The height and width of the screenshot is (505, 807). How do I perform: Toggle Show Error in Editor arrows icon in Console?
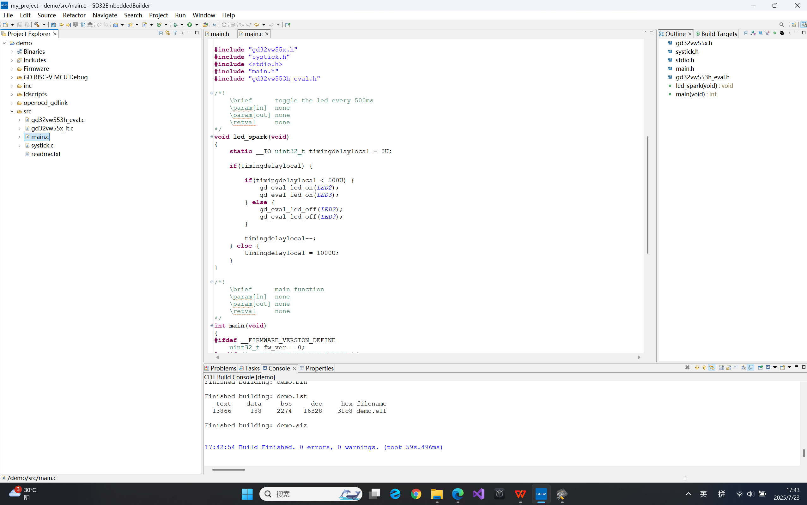pyautogui.click(x=712, y=367)
